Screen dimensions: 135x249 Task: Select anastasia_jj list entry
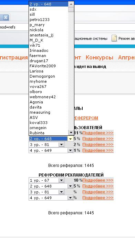pos(49,35)
